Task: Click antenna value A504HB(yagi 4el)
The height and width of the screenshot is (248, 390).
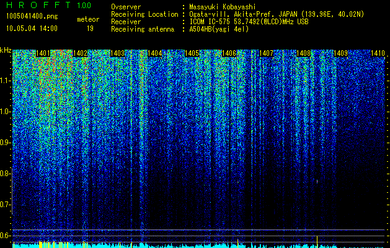Action: click(219, 29)
